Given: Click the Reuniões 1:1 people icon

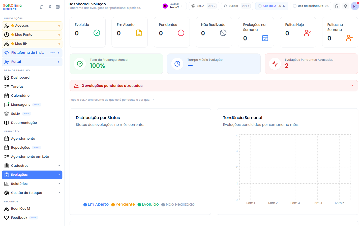Looking at the screenshot, I should [x=7, y=209].
